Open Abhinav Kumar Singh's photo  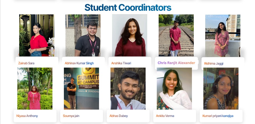coord(83,35)
